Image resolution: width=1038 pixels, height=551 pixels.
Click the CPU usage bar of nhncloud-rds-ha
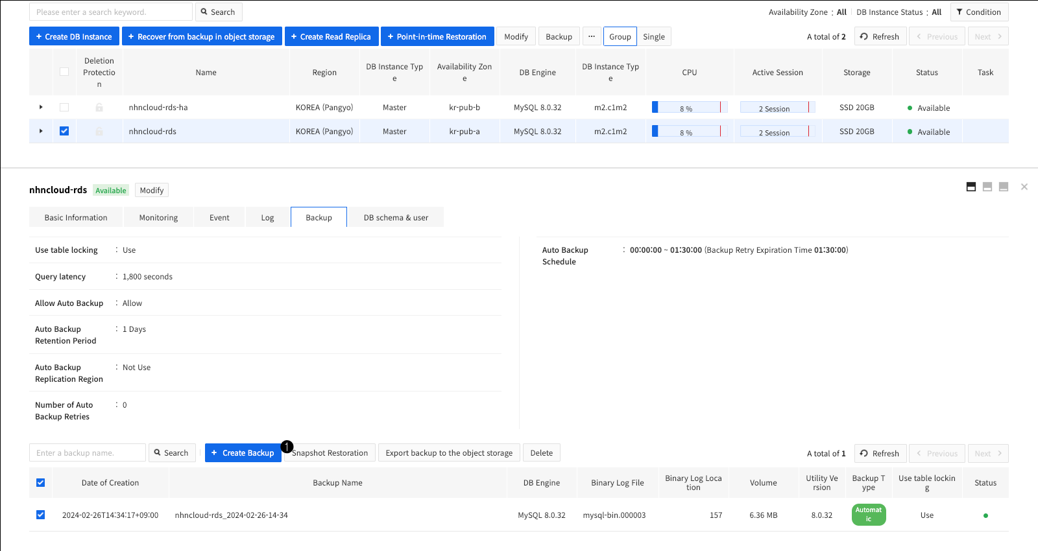[x=690, y=108]
